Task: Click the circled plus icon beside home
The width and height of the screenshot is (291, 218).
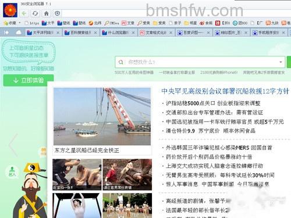Action: pos(57,13)
